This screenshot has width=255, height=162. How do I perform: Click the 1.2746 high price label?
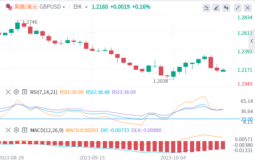pyautogui.click(x=30, y=22)
